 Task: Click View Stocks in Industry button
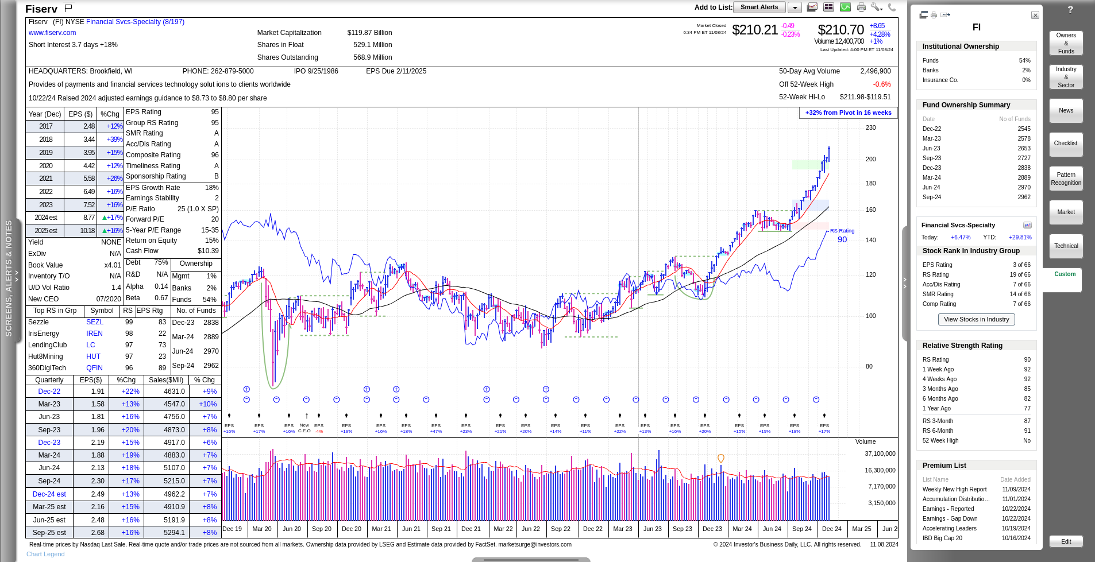tap(976, 319)
